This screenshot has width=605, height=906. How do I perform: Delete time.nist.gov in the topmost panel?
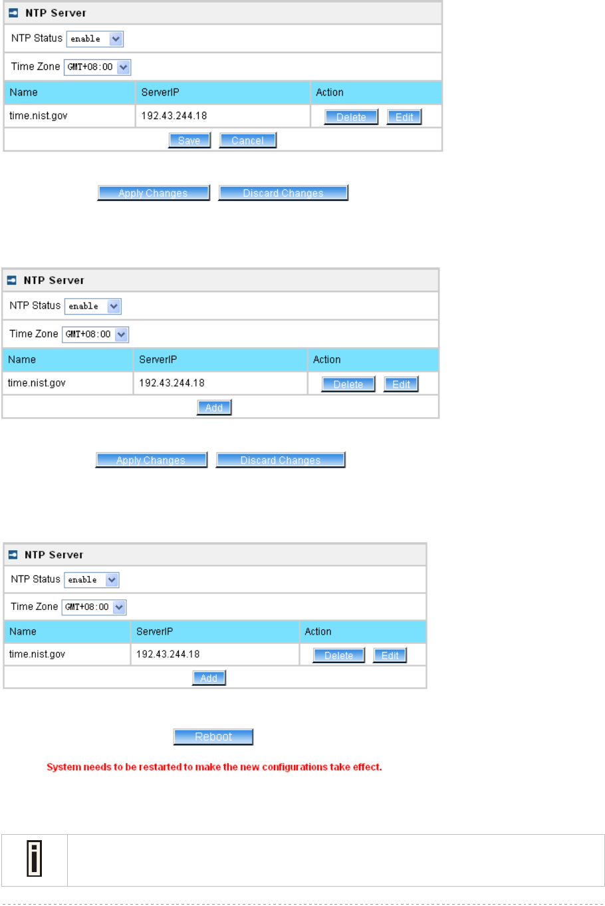(351, 117)
